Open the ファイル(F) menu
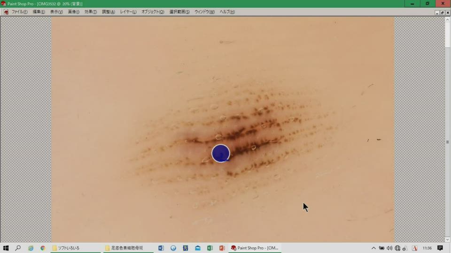 pyautogui.click(x=20, y=12)
